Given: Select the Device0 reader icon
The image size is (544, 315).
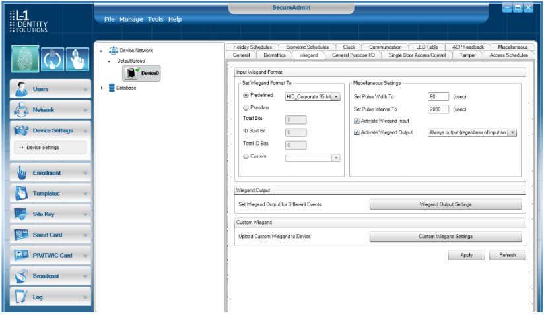Looking at the screenshot, I should point(131,73).
